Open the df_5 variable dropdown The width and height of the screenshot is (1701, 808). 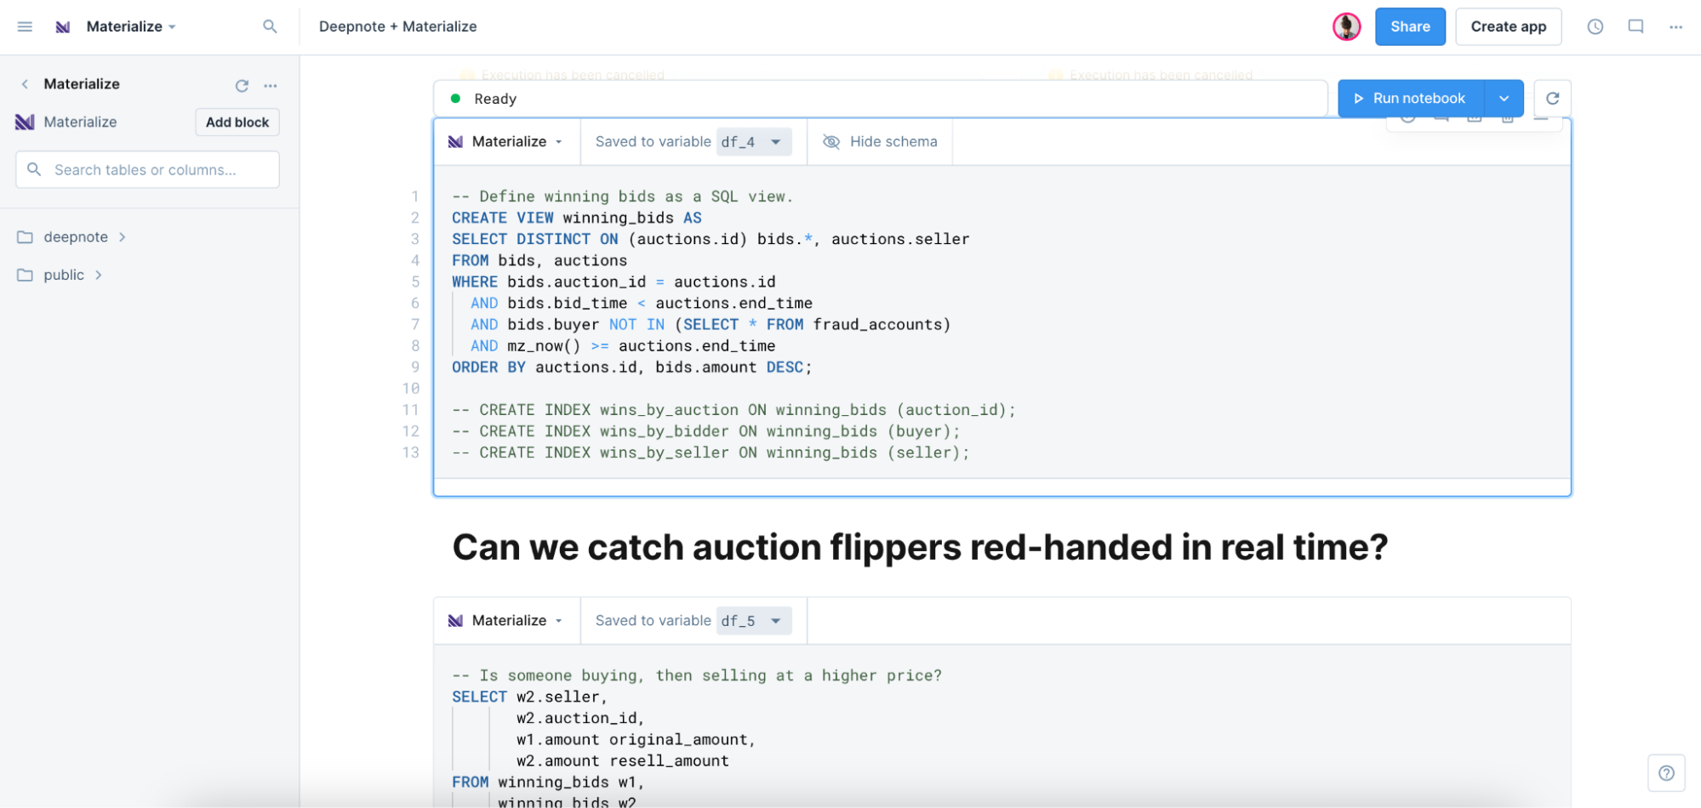(754, 620)
